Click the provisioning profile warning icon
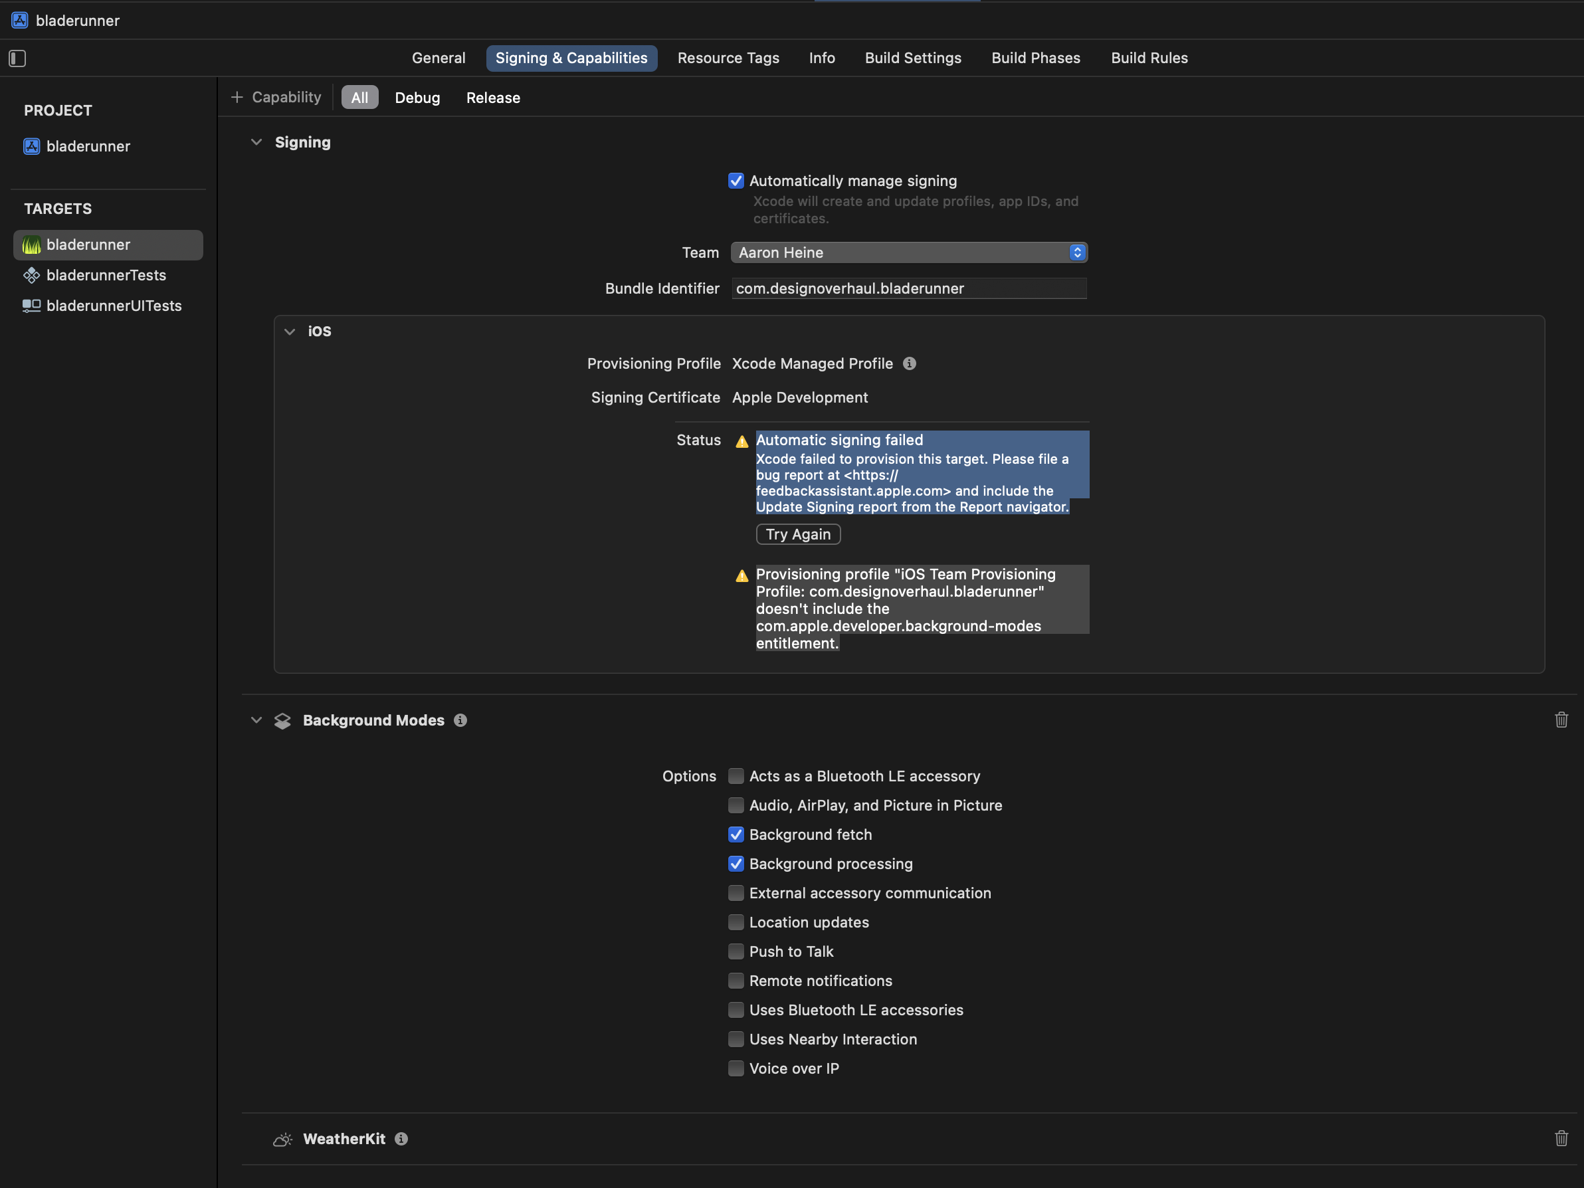Image resolution: width=1584 pixels, height=1188 pixels. (x=742, y=576)
